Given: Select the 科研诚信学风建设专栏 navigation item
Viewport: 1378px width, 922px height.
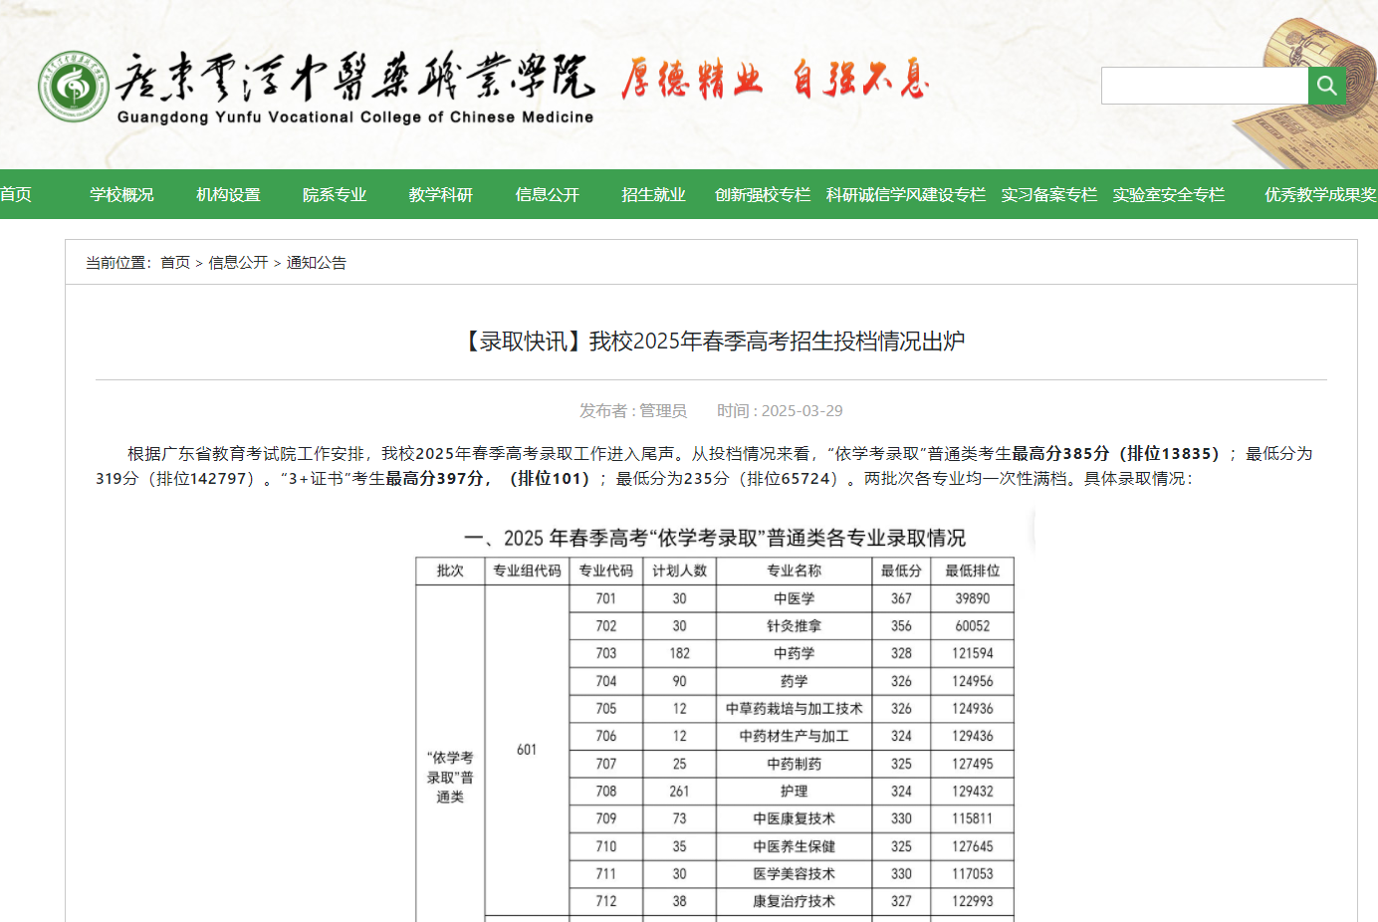Looking at the screenshot, I should (904, 195).
